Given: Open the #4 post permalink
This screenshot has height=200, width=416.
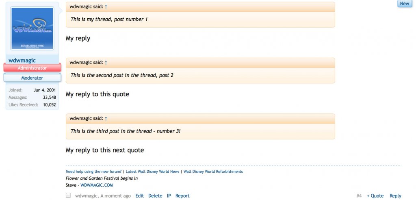Looking at the screenshot, I should [x=359, y=196].
